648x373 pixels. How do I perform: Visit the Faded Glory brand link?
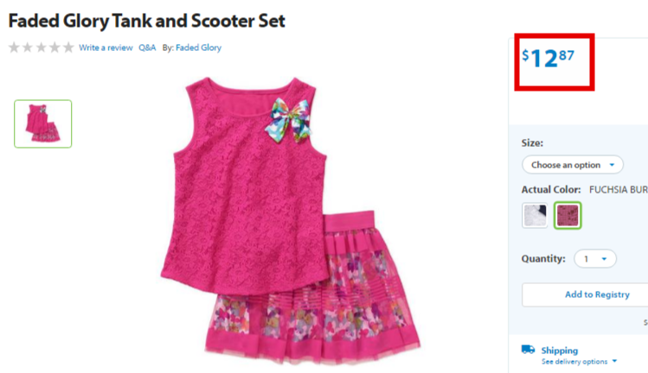[198, 47]
